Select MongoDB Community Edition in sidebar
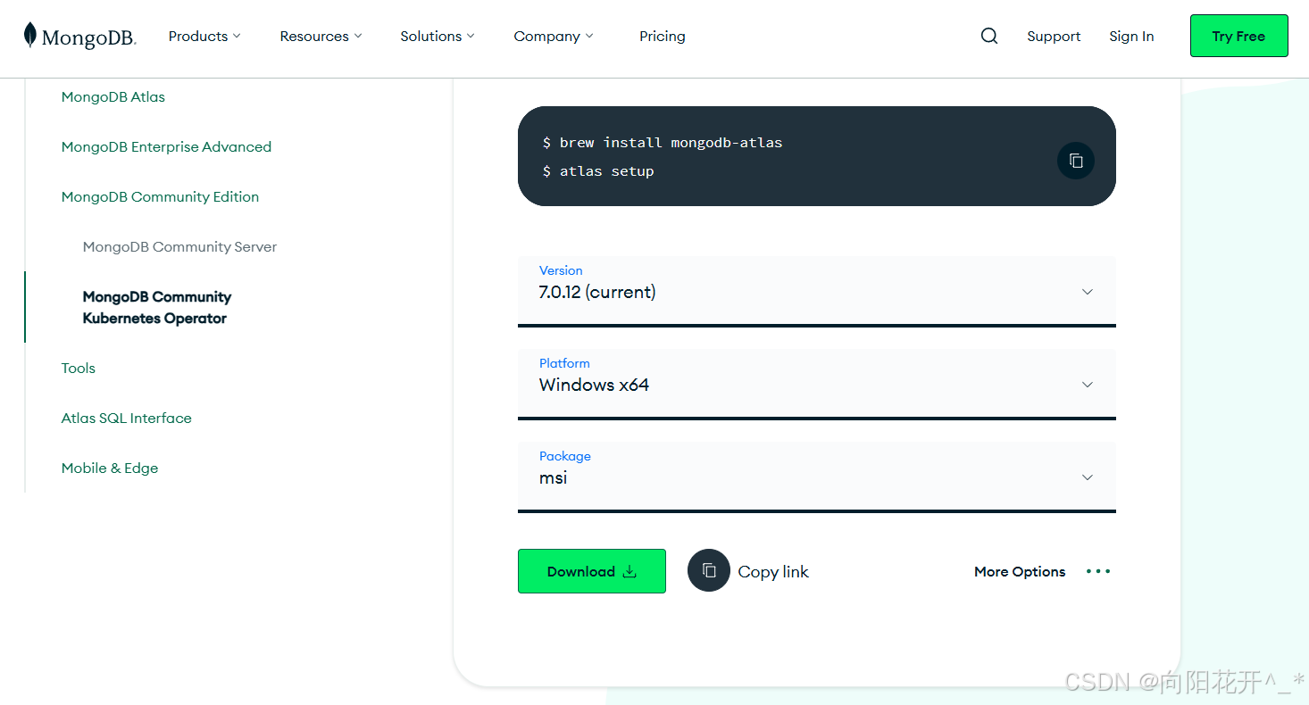Screen dimensions: 1309x705 pyautogui.click(x=160, y=196)
